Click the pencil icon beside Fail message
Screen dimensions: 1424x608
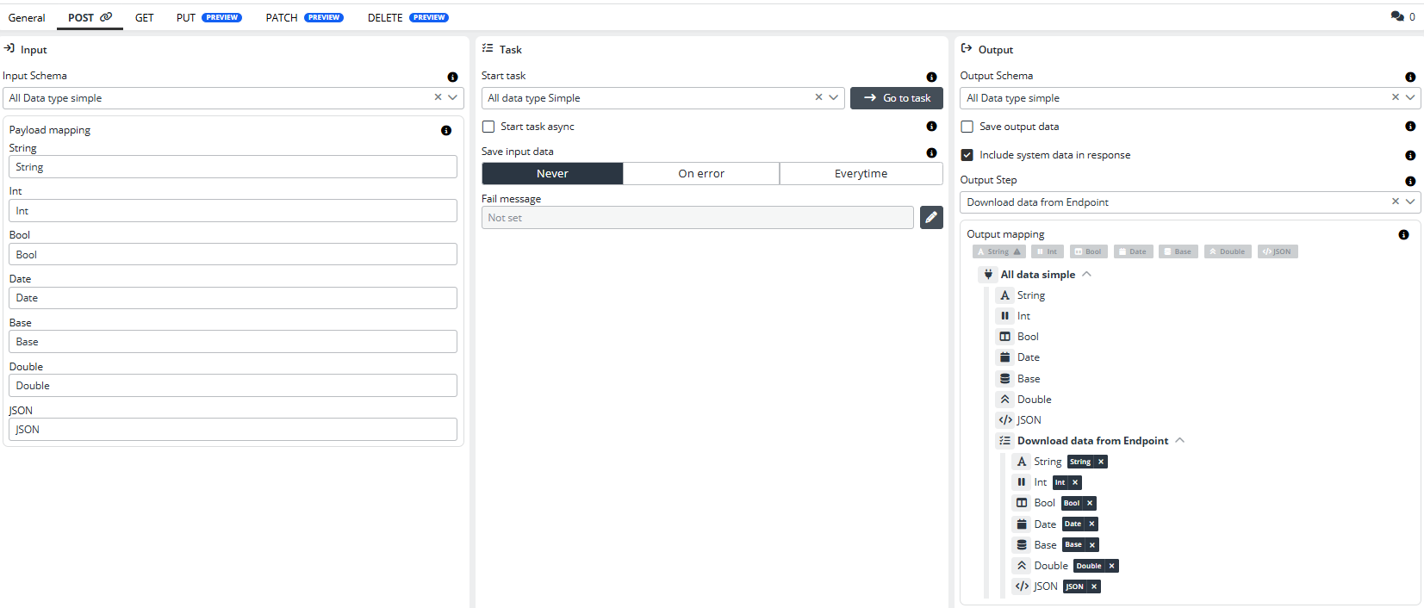pos(930,218)
